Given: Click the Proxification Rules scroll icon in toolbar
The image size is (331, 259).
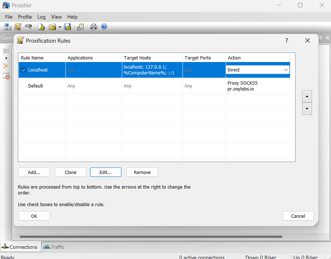Looking at the screenshot, I should (18, 27).
